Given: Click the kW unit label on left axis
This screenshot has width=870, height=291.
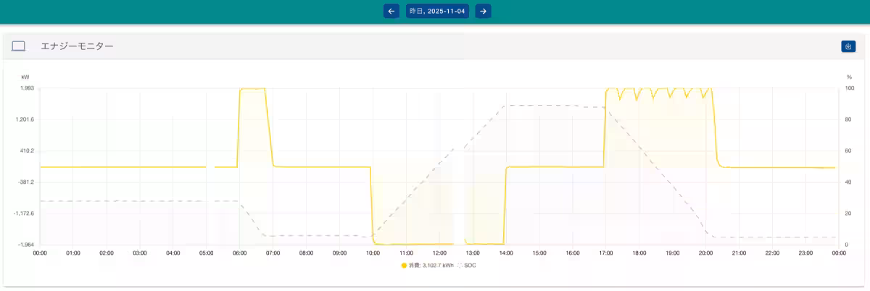Looking at the screenshot, I should tap(25, 77).
